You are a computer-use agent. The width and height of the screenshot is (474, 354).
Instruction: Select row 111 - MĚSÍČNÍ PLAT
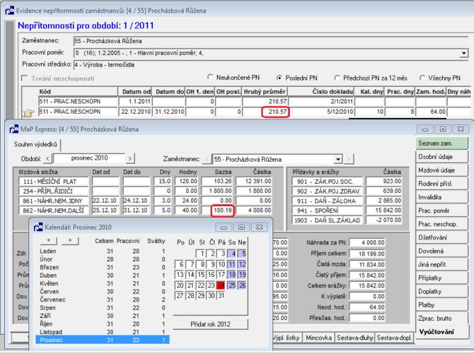[x=54, y=182]
